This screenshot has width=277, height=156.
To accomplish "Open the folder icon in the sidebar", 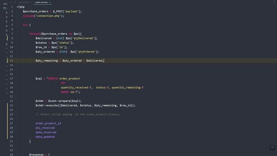I will (x=5, y=8).
